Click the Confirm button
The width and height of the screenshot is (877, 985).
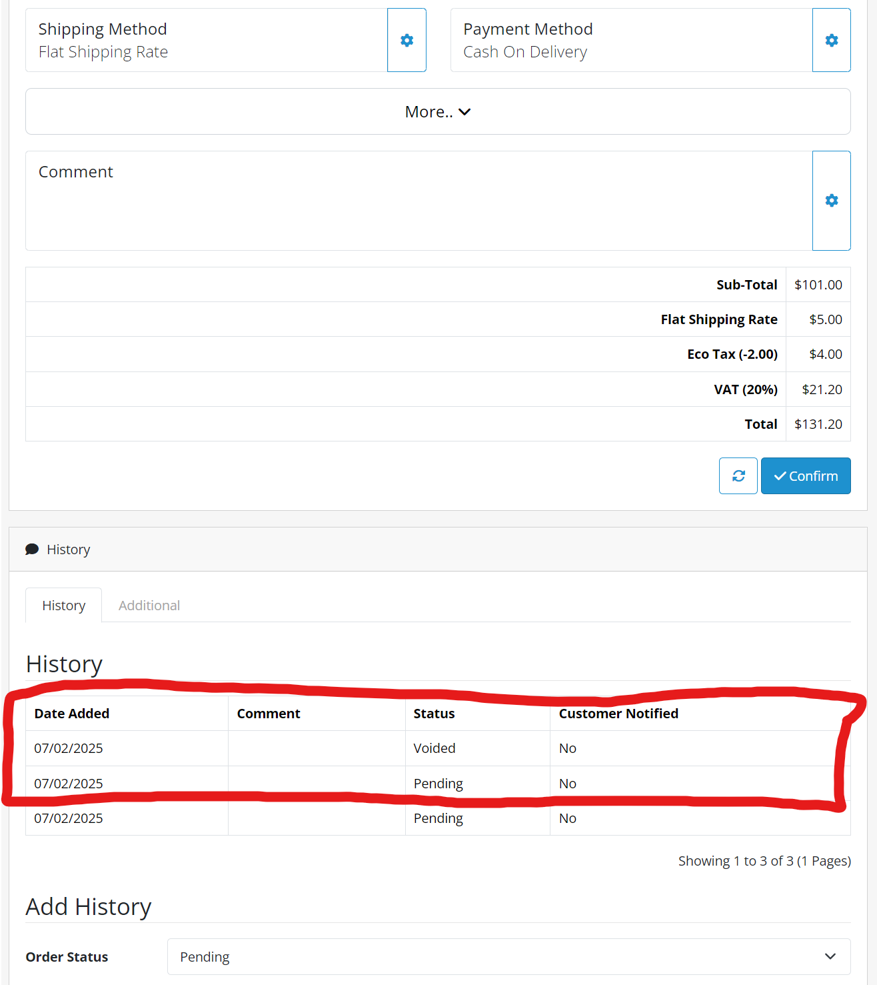tap(806, 475)
